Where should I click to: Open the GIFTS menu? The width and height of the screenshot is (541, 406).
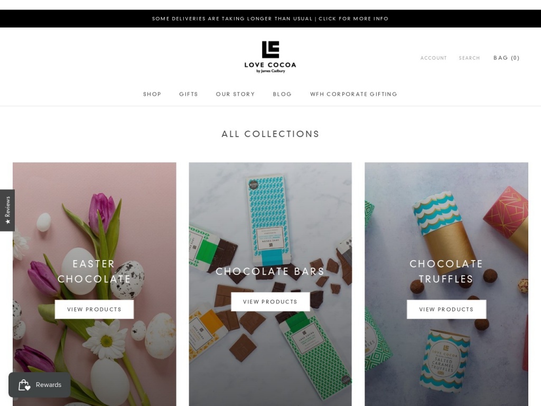[189, 94]
